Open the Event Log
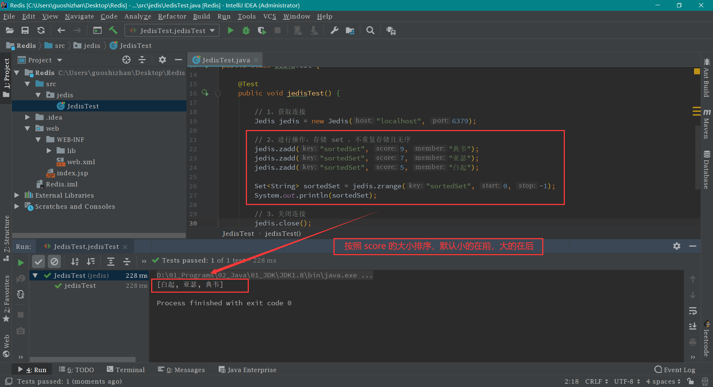The height and width of the screenshot is (387, 713). click(x=675, y=370)
